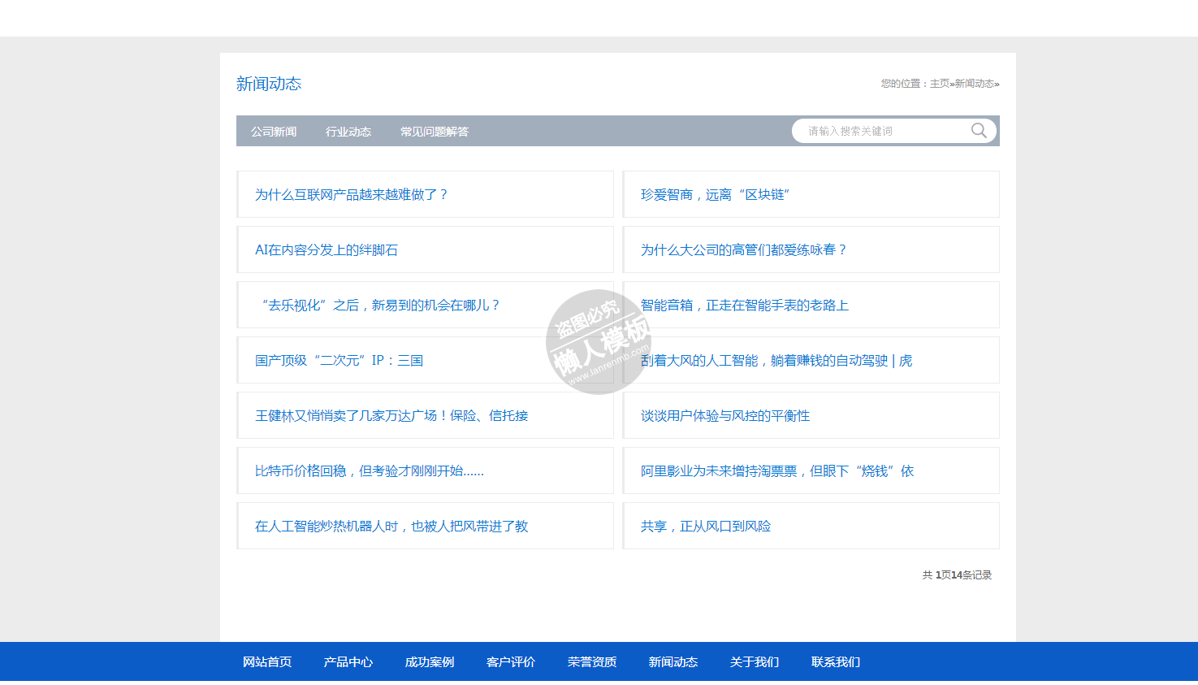This screenshot has height=685, width=1198.
Task: Open the 智能音箱 smartwatch article
Action: point(744,306)
